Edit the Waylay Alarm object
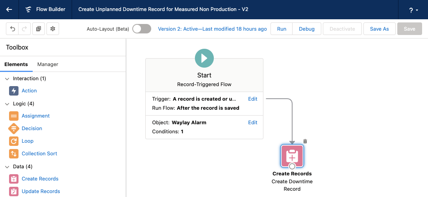 pos(252,123)
